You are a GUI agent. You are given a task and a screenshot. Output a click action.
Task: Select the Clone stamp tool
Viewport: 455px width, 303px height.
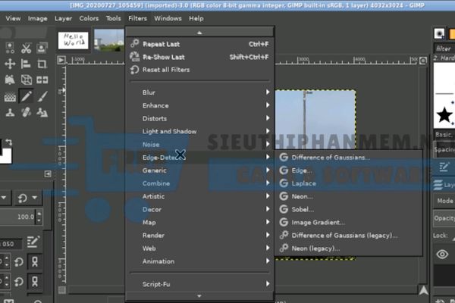[x=10, y=113]
